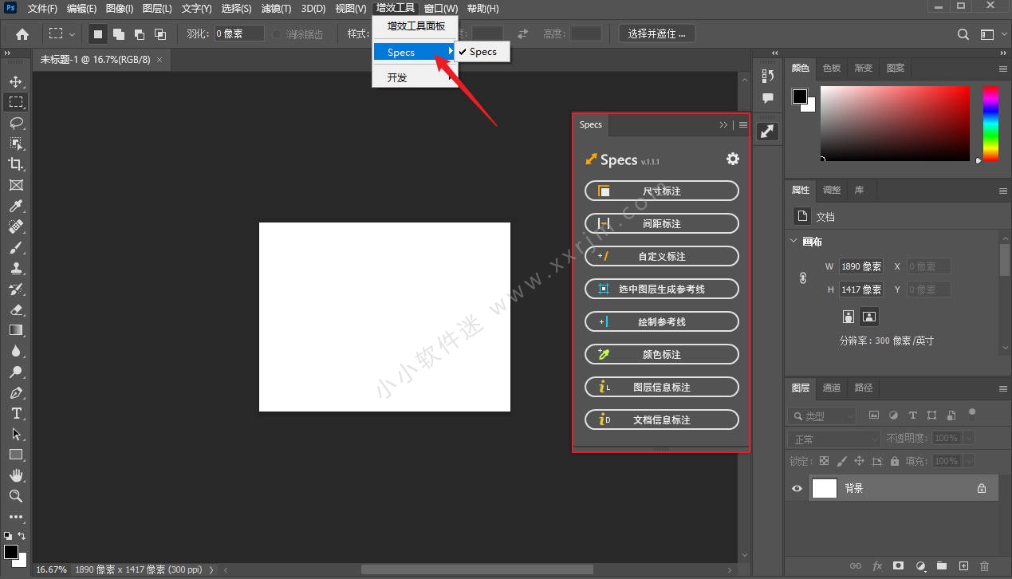Open the 文件(F) menu

click(42, 9)
